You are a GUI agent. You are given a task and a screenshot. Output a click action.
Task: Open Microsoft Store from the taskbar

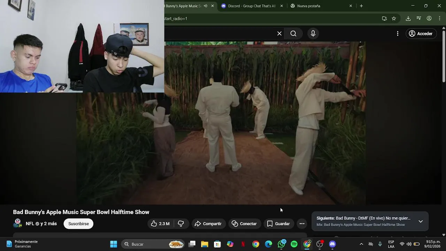coord(217,244)
